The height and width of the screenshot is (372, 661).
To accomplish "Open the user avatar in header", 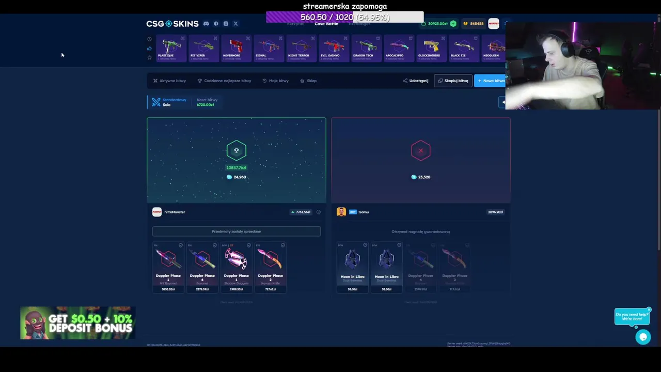I will (x=494, y=24).
